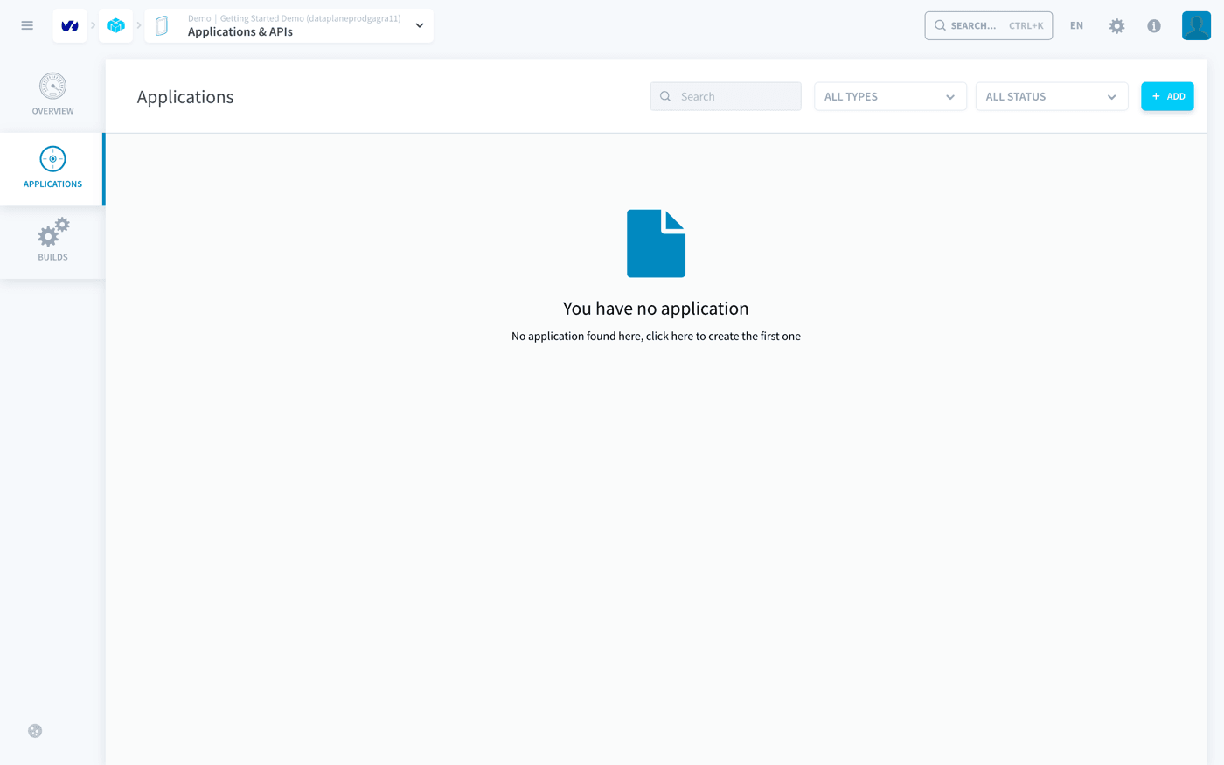Open the blue cube project icon

tap(115, 25)
